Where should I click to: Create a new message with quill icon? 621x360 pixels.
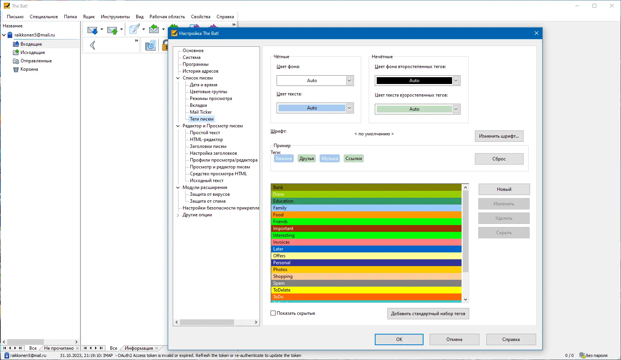(x=134, y=29)
